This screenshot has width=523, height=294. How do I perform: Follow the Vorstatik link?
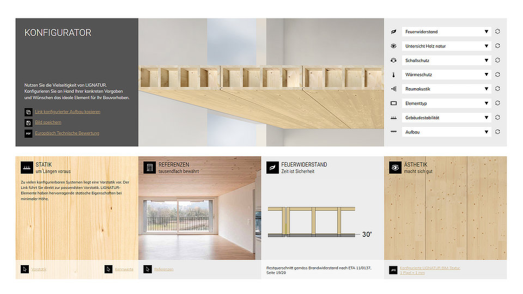point(39,269)
